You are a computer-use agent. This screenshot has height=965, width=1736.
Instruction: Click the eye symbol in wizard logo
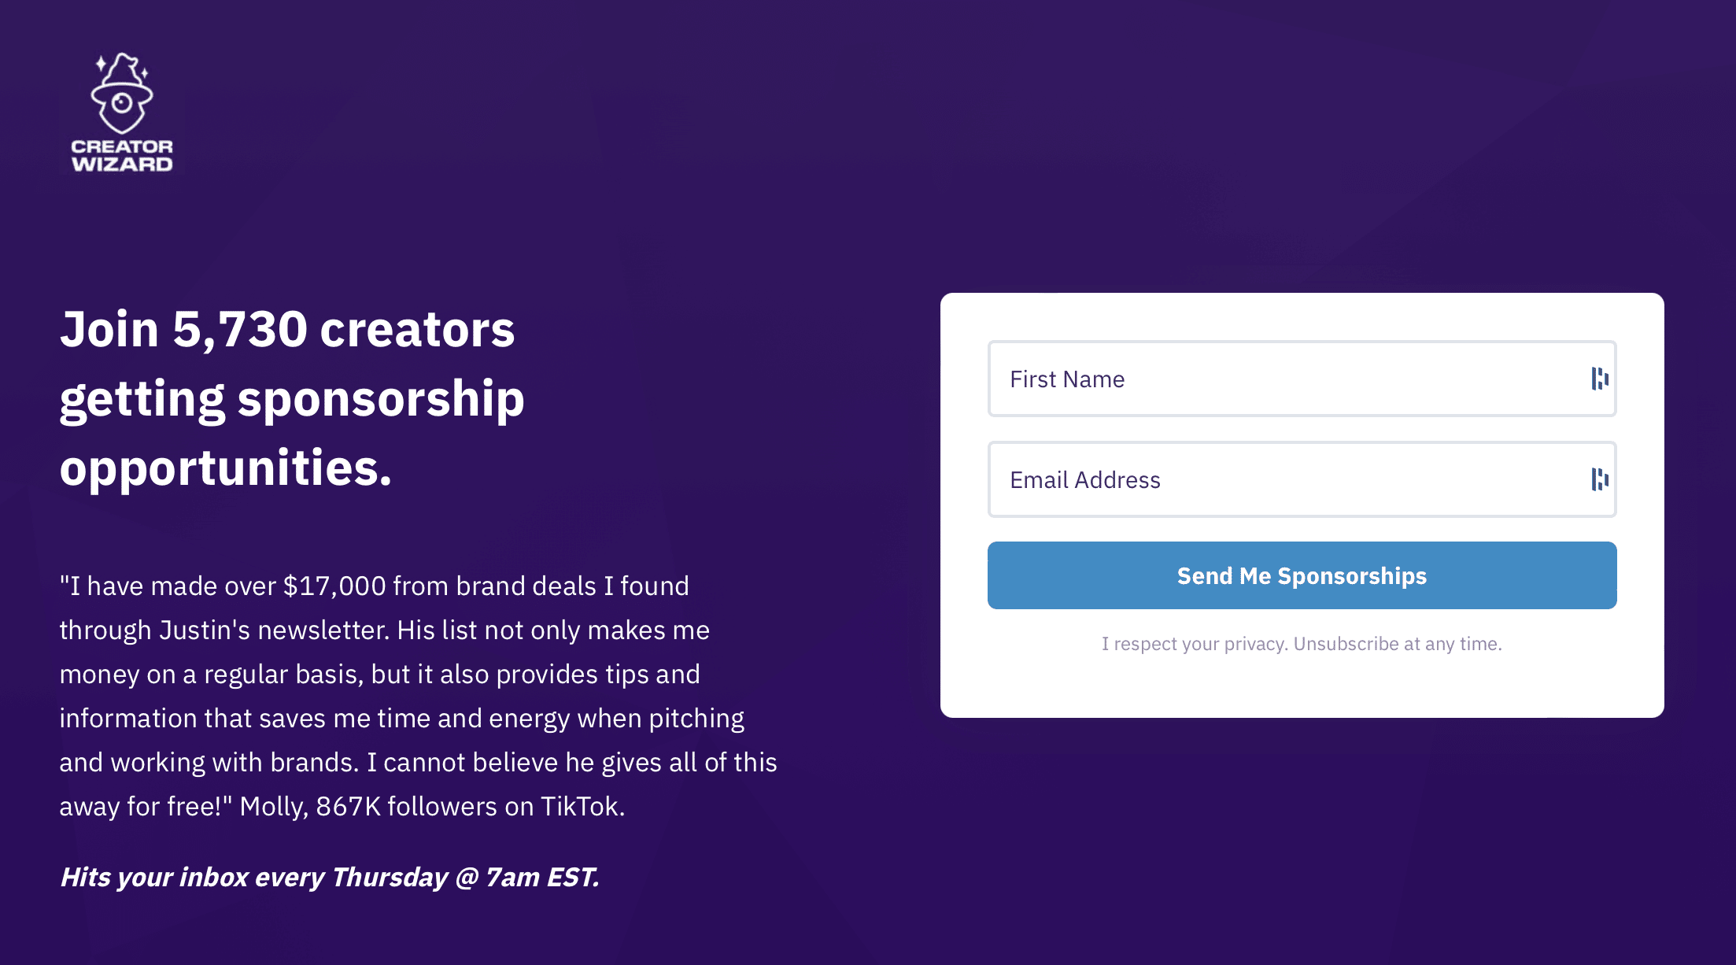coord(121,103)
